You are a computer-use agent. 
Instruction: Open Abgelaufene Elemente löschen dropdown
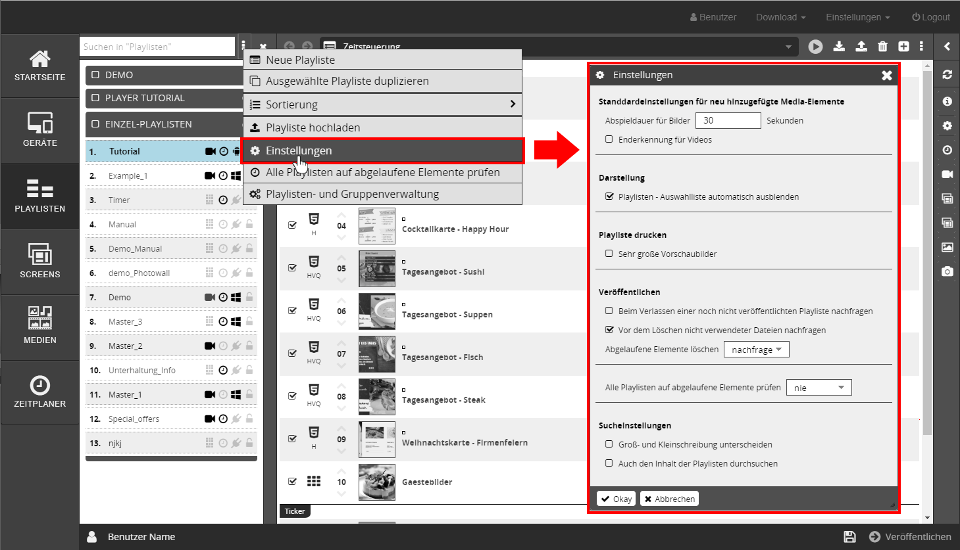[x=756, y=350]
